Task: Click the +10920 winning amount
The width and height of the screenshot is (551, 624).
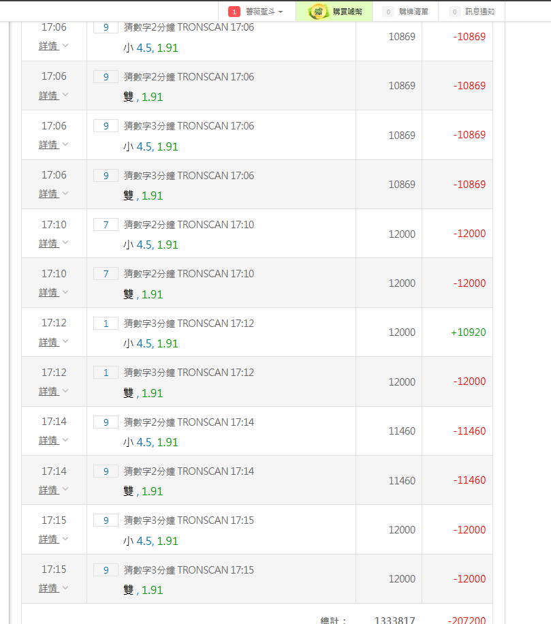Action: pos(469,332)
